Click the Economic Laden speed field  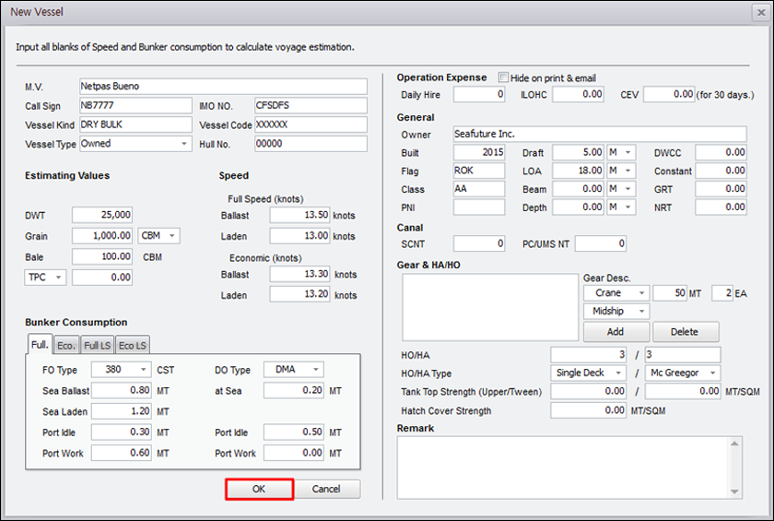coord(299,294)
